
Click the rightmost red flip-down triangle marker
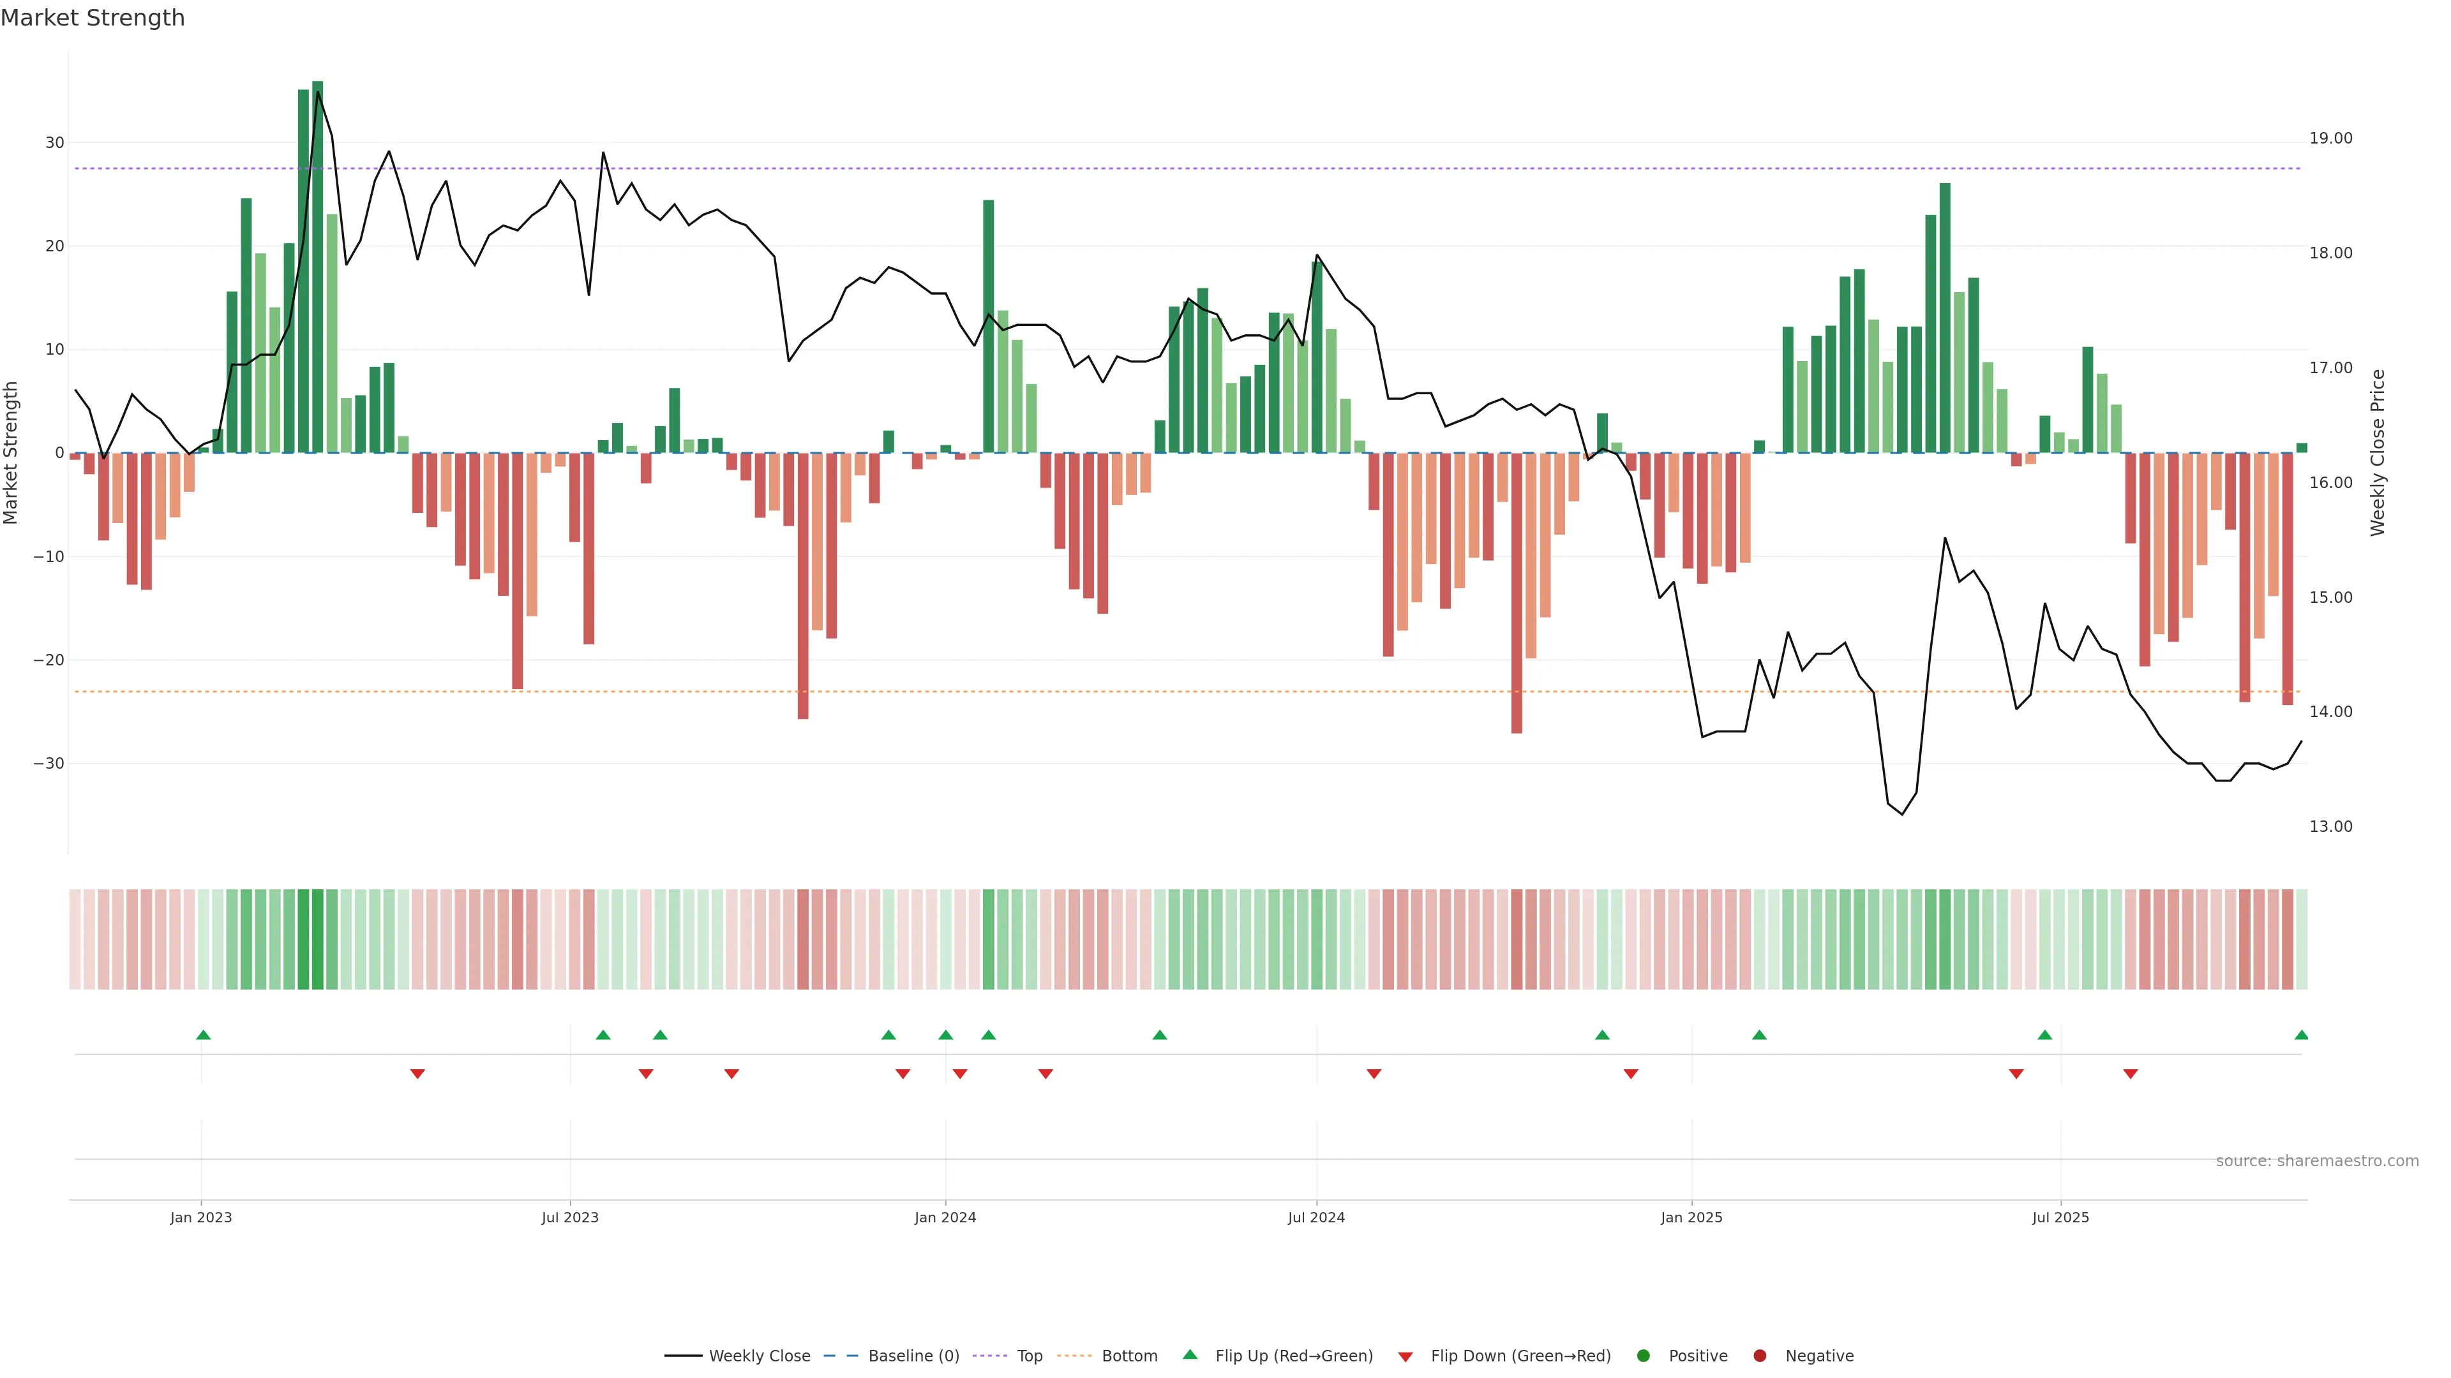pyautogui.click(x=2131, y=1074)
